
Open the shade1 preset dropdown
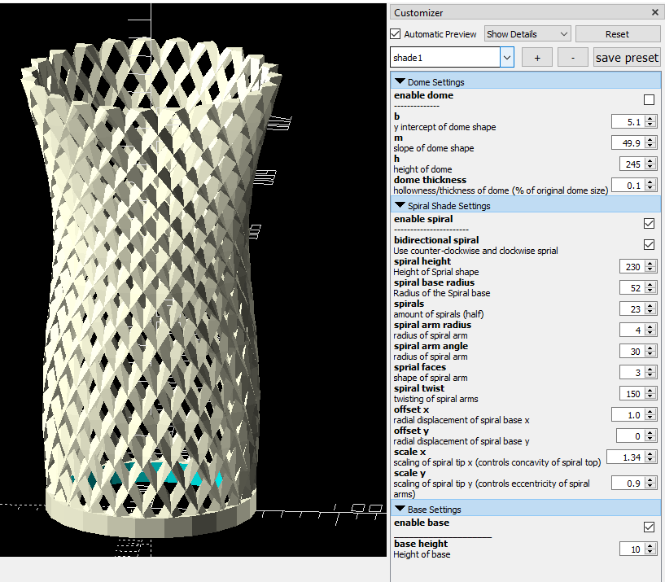point(506,57)
